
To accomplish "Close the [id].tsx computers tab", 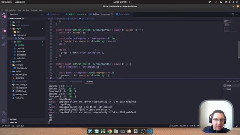I will point(112,14).
